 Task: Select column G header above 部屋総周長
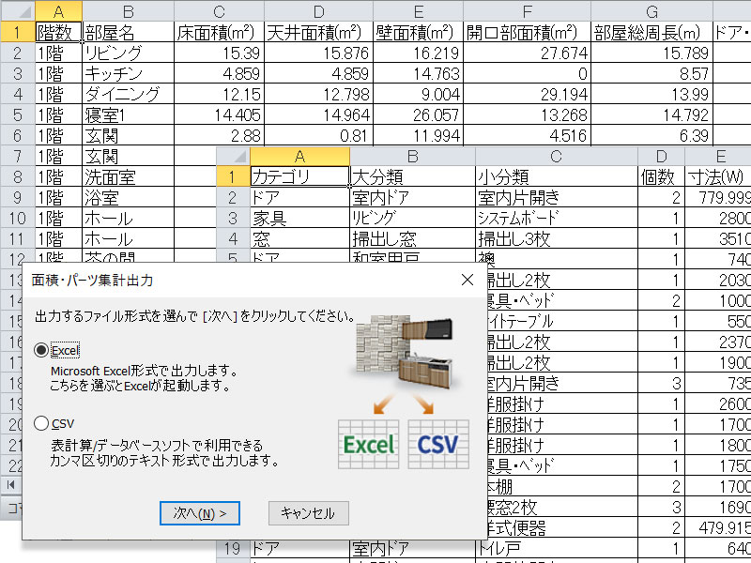[651, 10]
